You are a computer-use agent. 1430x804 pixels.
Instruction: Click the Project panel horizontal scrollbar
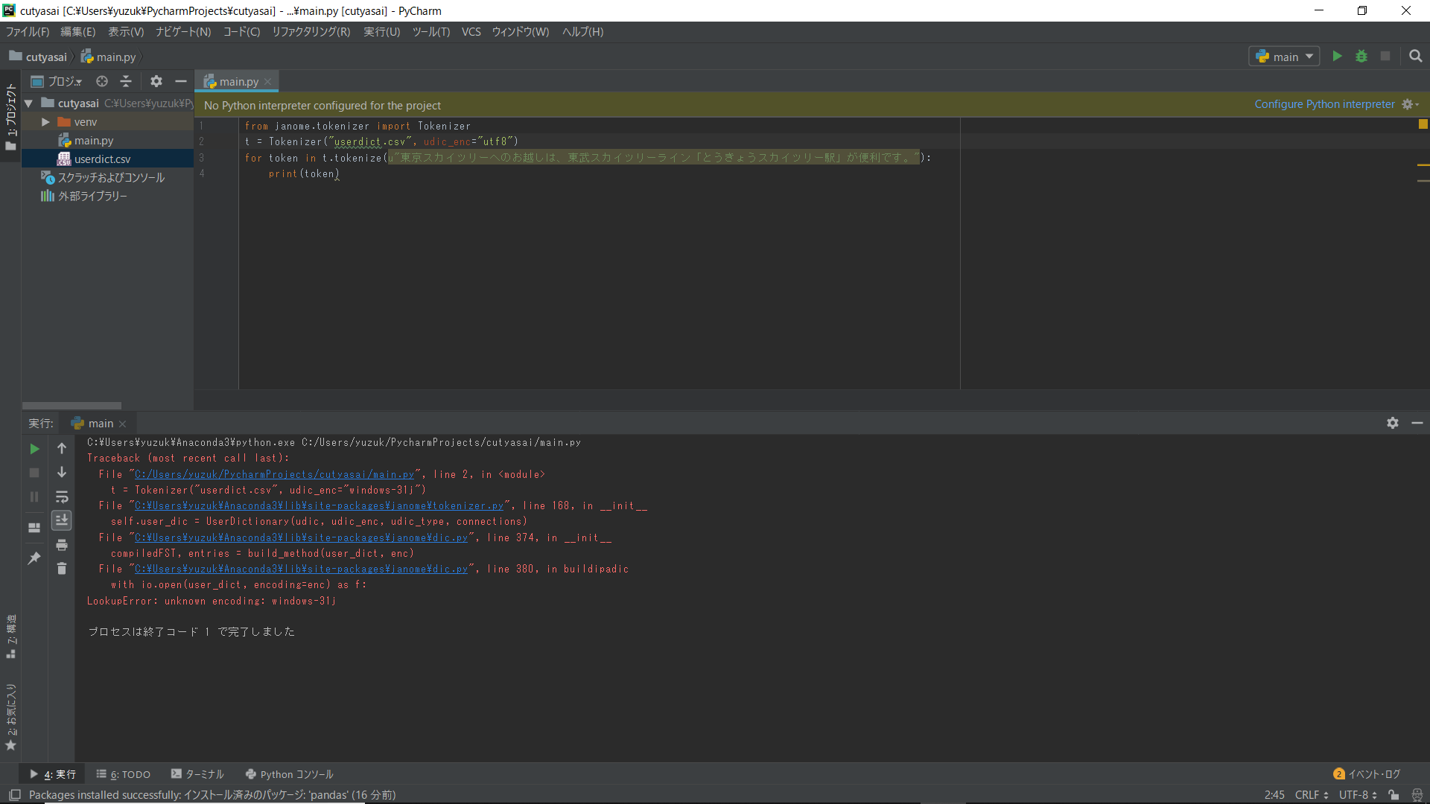71,406
